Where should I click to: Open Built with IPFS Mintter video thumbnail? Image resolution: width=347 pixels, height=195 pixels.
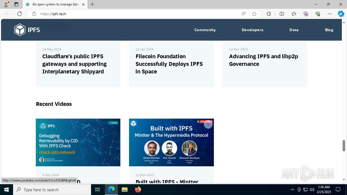[x=171, y=142]
